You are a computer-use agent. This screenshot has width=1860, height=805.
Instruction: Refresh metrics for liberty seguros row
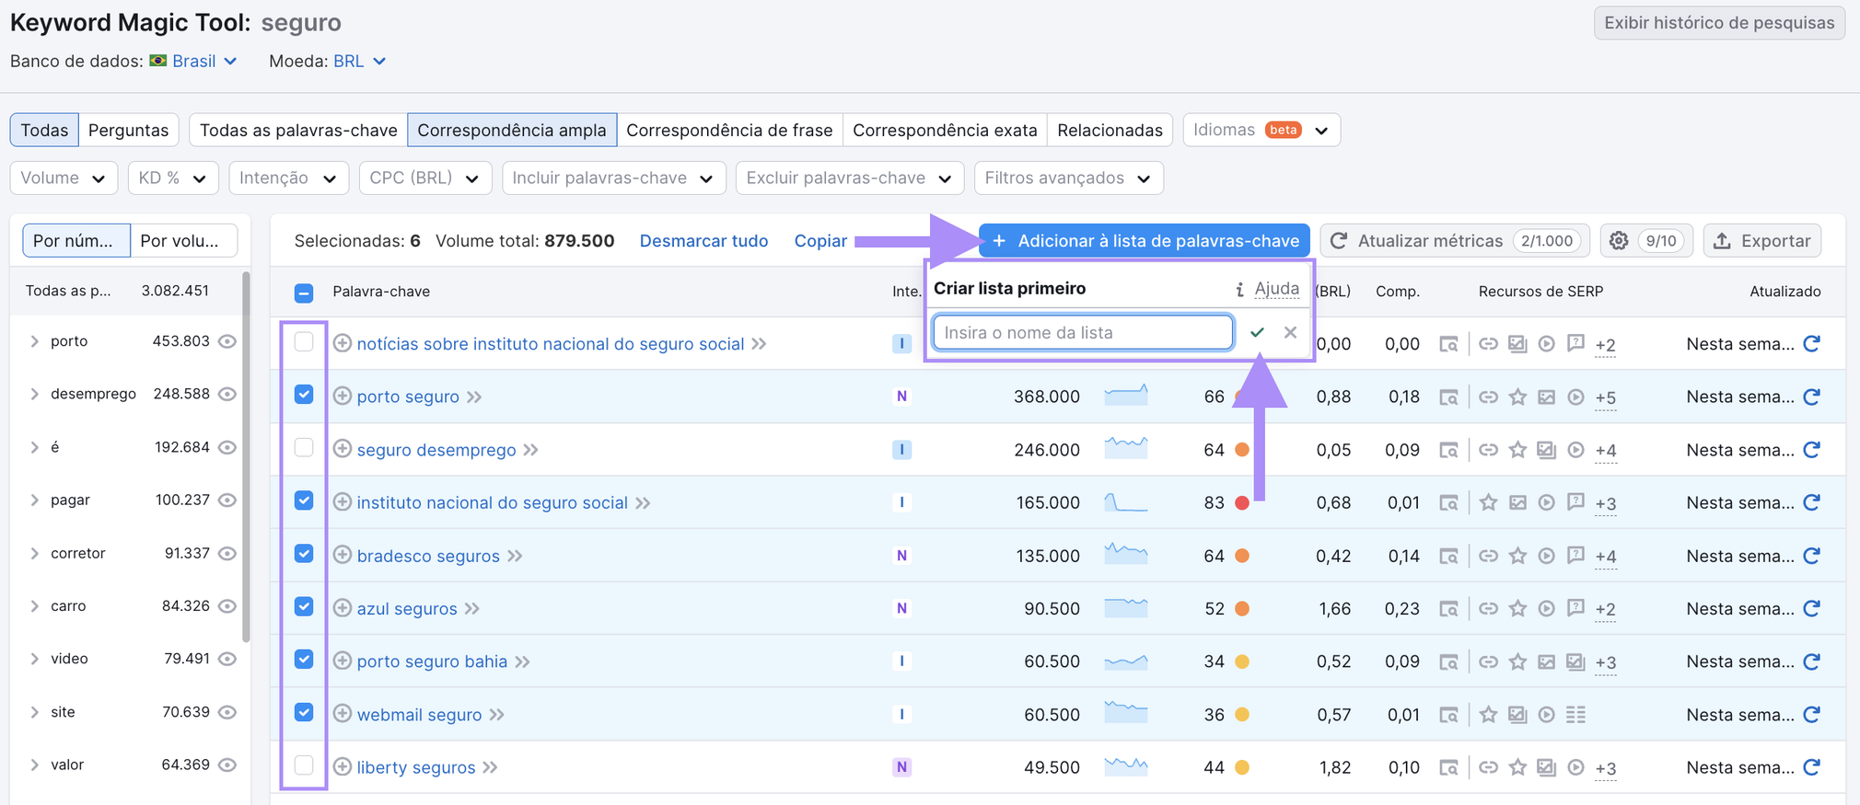coord(1811,767)
